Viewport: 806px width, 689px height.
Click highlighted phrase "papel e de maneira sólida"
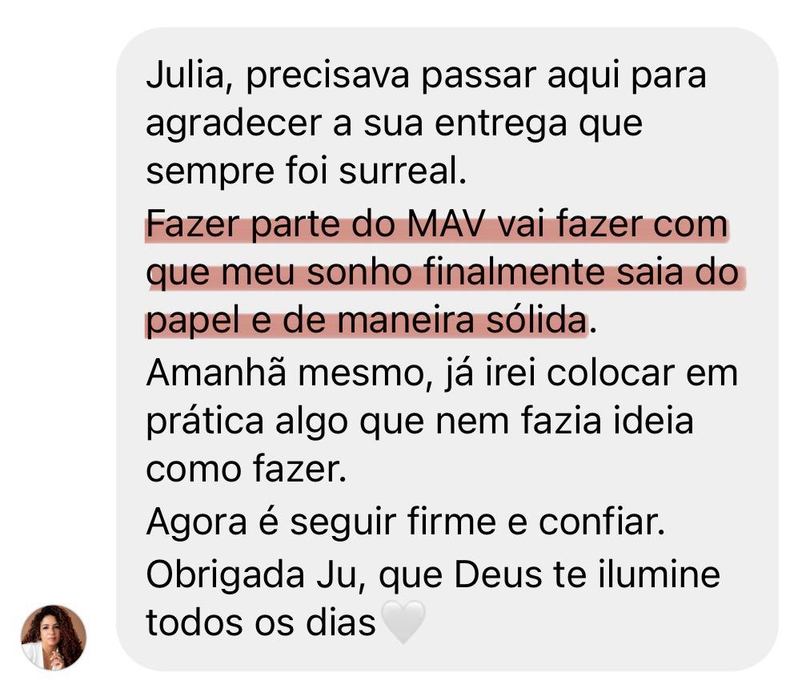(367, 321)
